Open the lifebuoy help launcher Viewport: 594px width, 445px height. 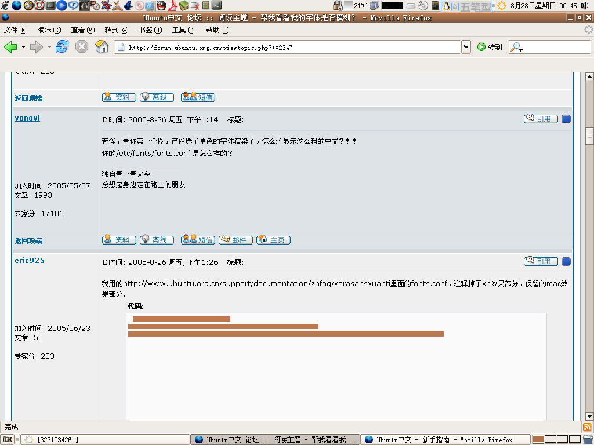(39, 5)
